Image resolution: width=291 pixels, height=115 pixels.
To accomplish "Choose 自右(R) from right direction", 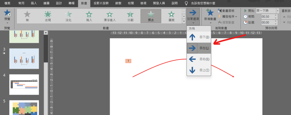I will [x=199, y=59].
